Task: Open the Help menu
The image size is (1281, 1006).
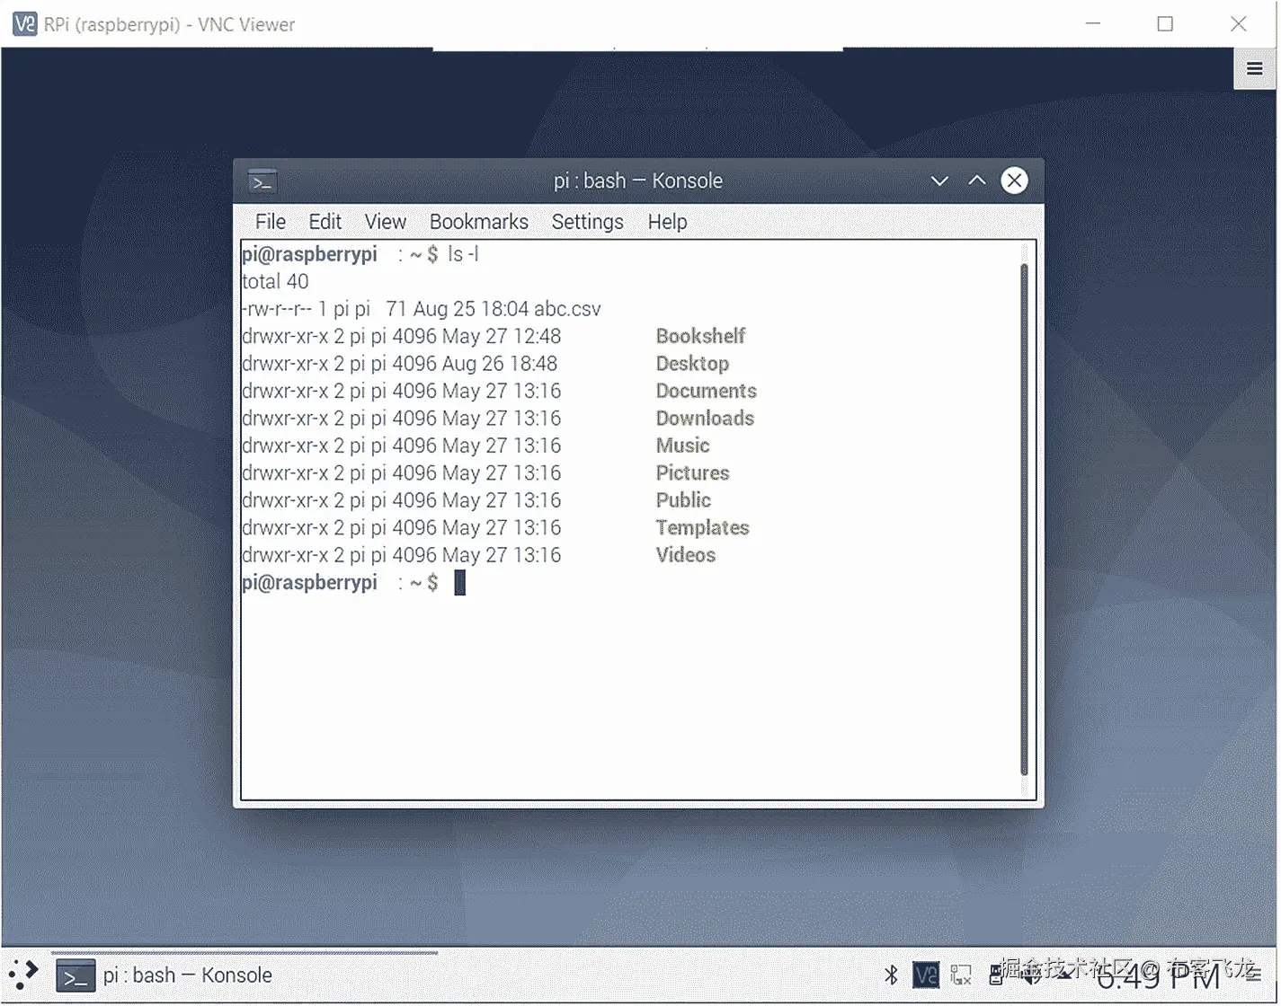Action: pos(668,222)
